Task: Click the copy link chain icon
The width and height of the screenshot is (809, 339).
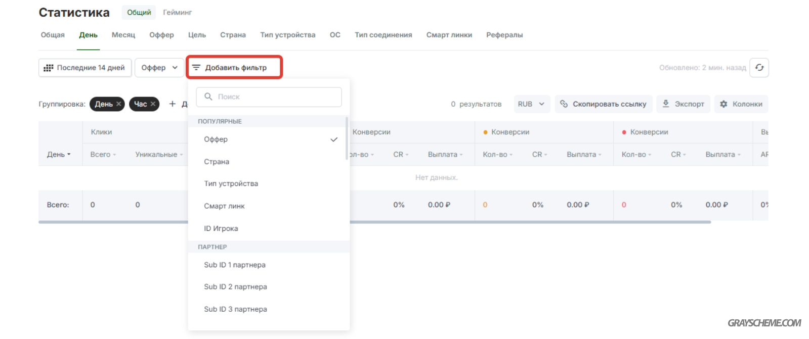Action: click(564, 104)
